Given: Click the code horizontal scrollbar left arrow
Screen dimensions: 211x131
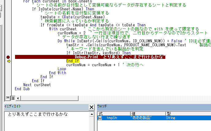Looking at the screenshot, I should (x=18, y=98).
